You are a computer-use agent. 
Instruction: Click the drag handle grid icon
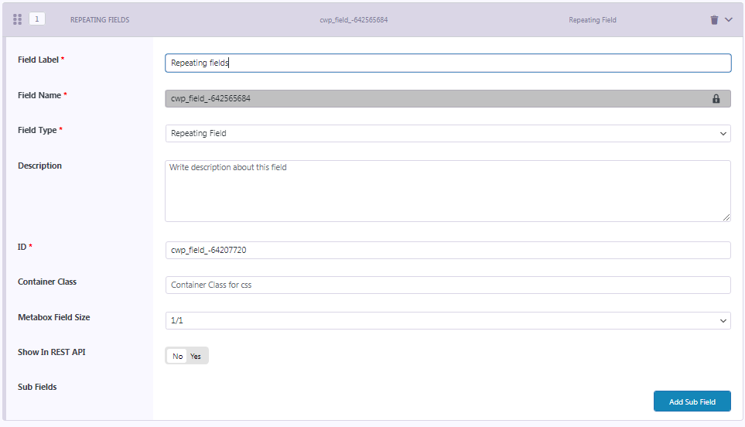point(17,19)
